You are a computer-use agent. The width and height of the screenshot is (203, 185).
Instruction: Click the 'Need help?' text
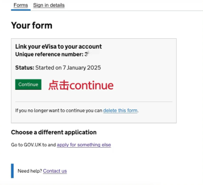(x=30, y=171)
